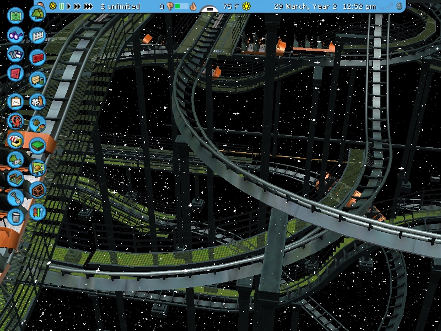Viewport: 441px width, 331px height.
Task: Click the '$ unlimited' money display
Action: tap(120, 7)
